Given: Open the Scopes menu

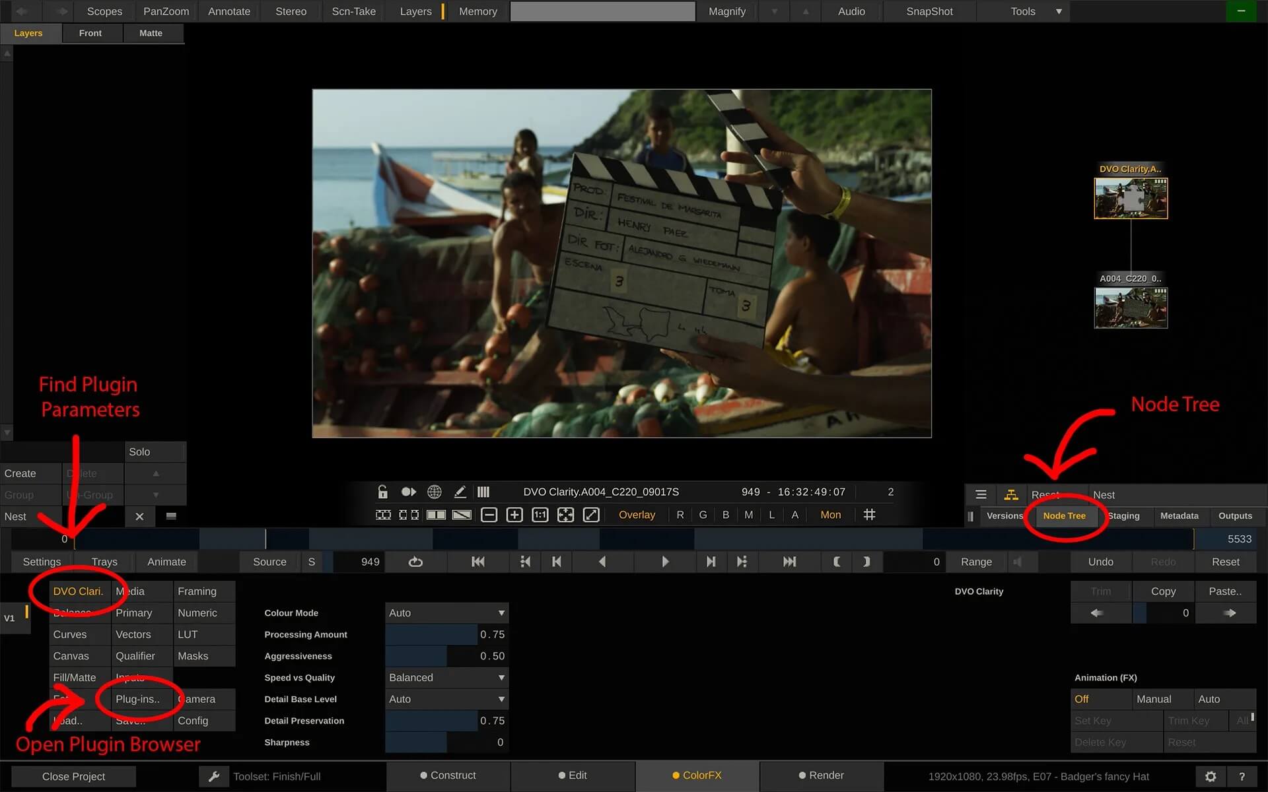Looking at the screenshot, I should tap(104, 11).
